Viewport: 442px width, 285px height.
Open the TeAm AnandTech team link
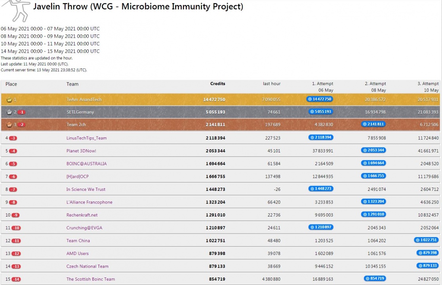[84, 100]
